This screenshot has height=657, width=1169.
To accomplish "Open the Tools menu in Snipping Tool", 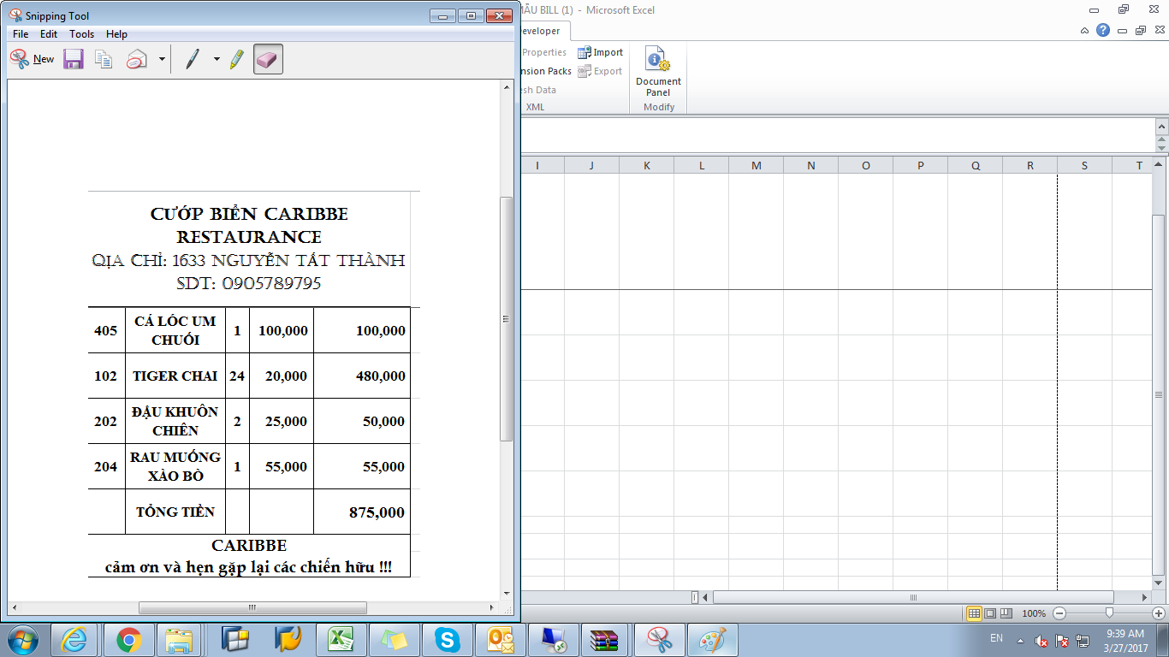I will tap(82, 34).
